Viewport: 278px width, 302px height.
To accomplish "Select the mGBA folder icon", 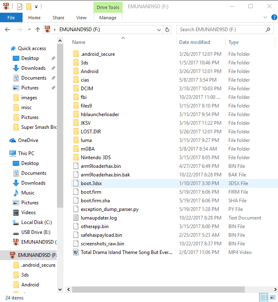I will [76, 149].
